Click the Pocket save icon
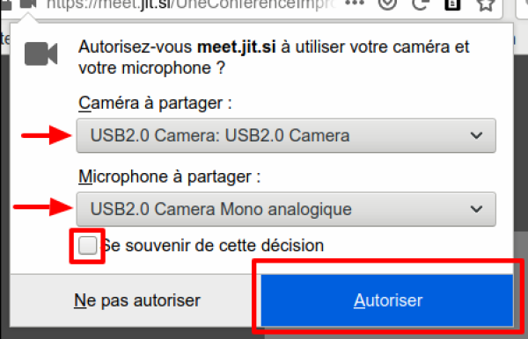528x339 pixels. (387, 4)
